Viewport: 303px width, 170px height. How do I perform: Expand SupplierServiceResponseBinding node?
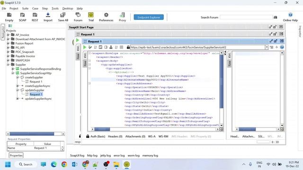[13, 69]
